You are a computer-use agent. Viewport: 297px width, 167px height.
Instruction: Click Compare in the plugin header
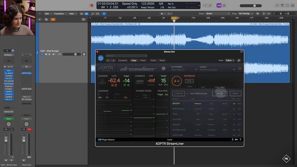click(x=123, y=60)
